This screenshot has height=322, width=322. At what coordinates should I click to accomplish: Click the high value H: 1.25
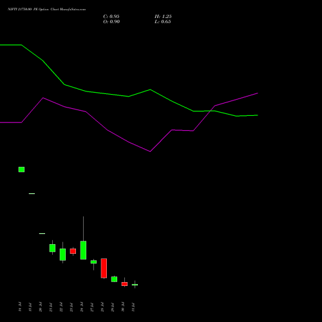pyautogui.click(x=163, y=17)
